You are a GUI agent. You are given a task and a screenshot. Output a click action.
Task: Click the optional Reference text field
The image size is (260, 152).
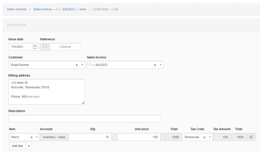click(x=65, y=47)
